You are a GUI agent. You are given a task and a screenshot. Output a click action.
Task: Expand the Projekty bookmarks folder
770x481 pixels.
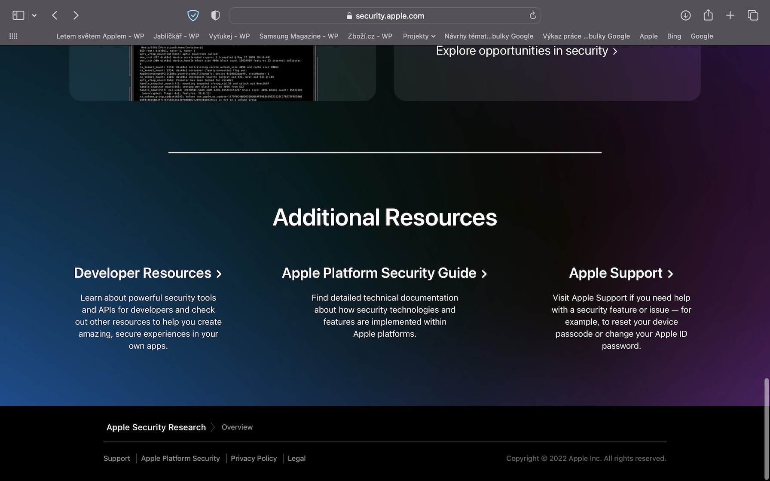419,37
